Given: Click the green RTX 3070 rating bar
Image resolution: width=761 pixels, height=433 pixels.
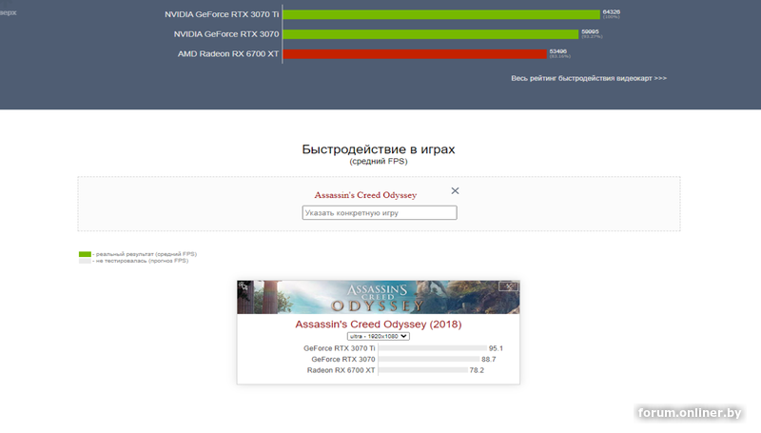Looking at the screenshot, I should click(x=431, y=34).
